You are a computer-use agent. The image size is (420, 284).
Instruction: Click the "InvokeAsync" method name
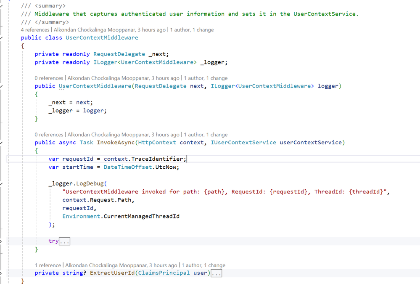116,142
